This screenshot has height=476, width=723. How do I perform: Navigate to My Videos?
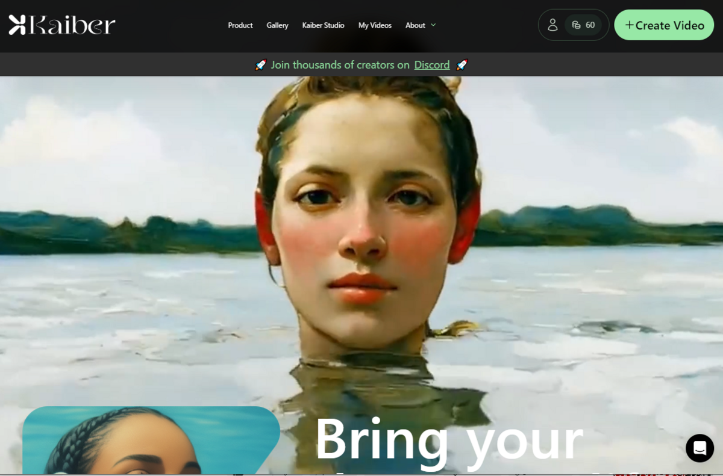click(x=375, y=25)
